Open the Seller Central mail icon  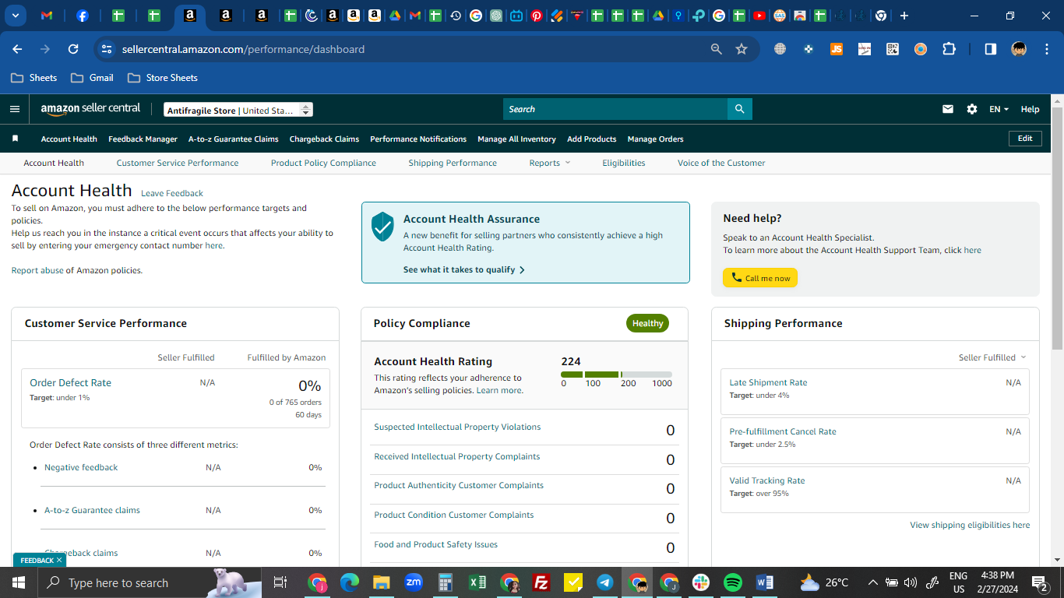coord(948,109)
